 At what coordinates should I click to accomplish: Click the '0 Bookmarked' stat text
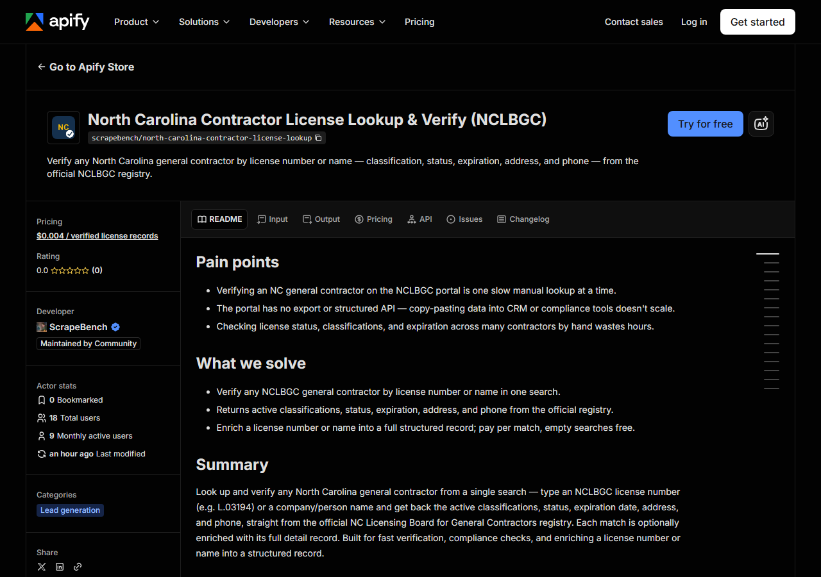(x=76, y=400)
